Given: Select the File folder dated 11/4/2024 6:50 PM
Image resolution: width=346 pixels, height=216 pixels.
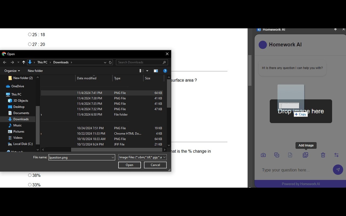Looking at the screenshot, I should click(x=102, y=114).
